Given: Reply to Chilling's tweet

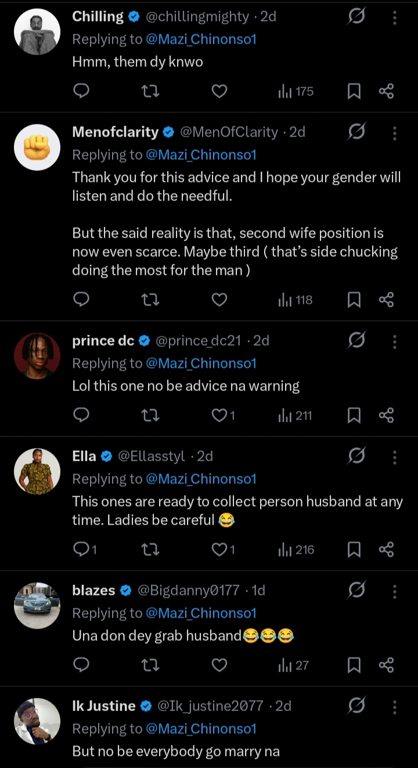Looking at the screenshot, I should (x=82, y=91).
